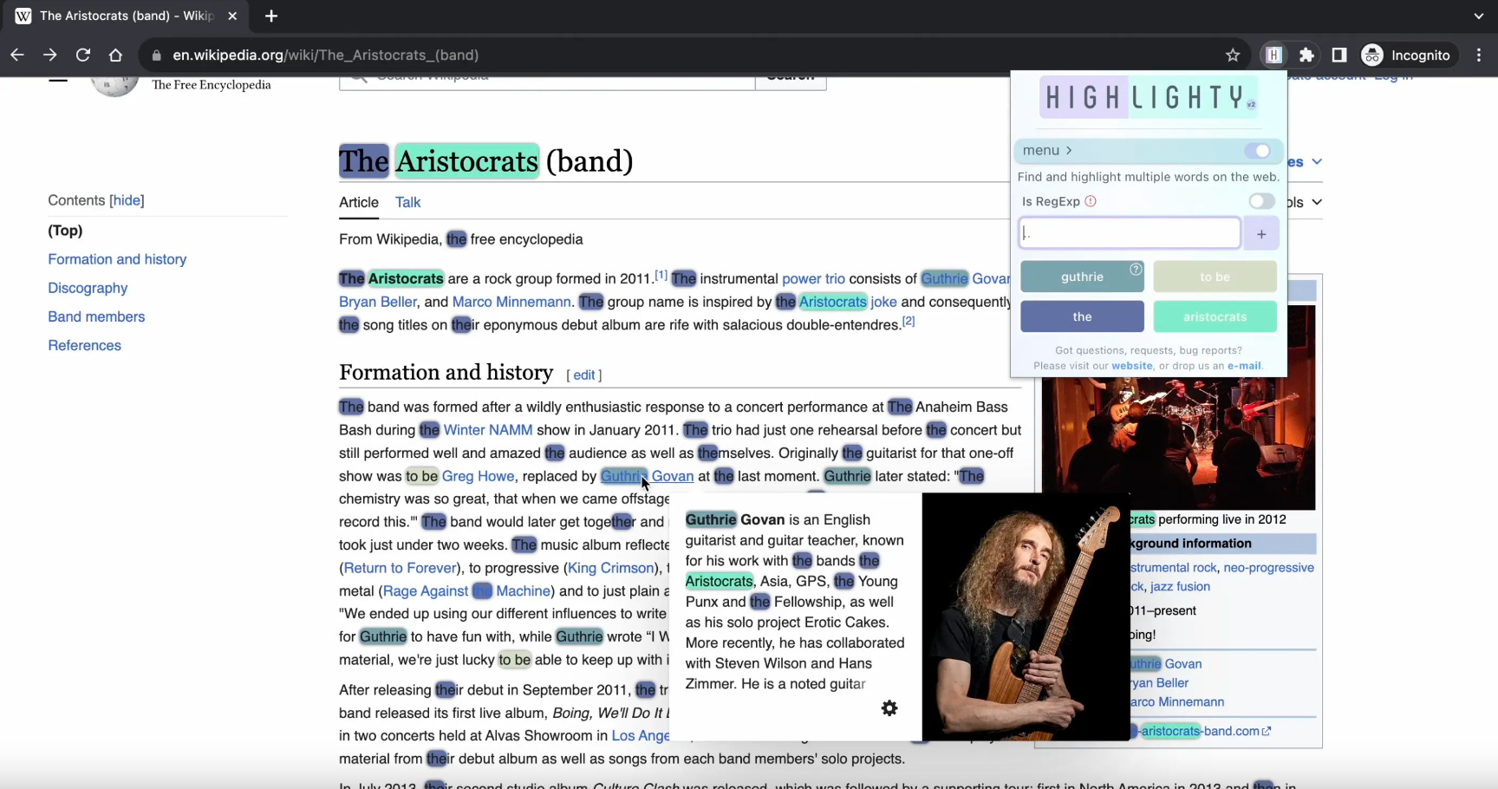Expand the Tools dropdown chevron

(1317, 202)
